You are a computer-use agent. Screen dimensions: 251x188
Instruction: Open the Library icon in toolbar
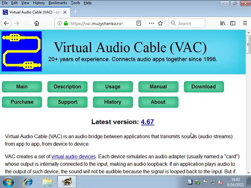(x=223, y=23)
